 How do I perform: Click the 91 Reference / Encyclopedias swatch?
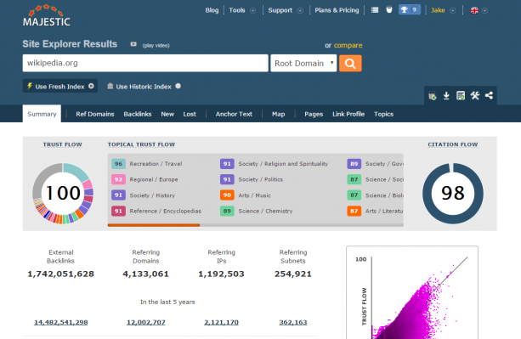coord(118,212)
